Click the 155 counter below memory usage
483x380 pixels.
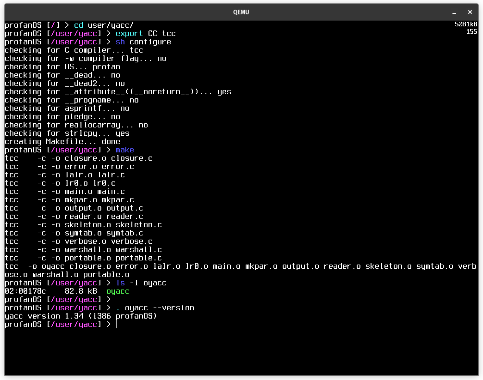pyautogui.click(x=471, y=32)
